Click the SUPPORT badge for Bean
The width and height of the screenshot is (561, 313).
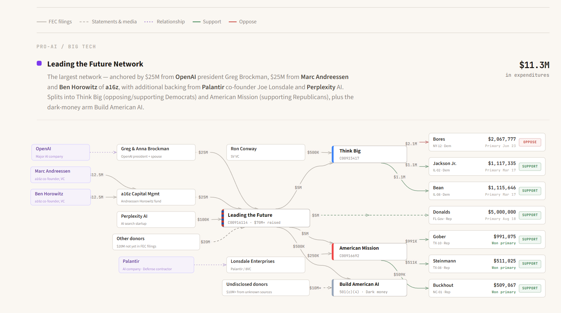tap(530, 191)
